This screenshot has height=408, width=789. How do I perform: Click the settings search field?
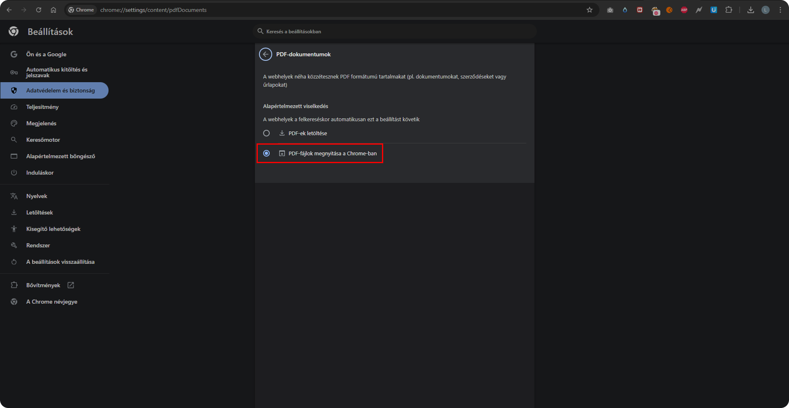(x=395, y=31)
